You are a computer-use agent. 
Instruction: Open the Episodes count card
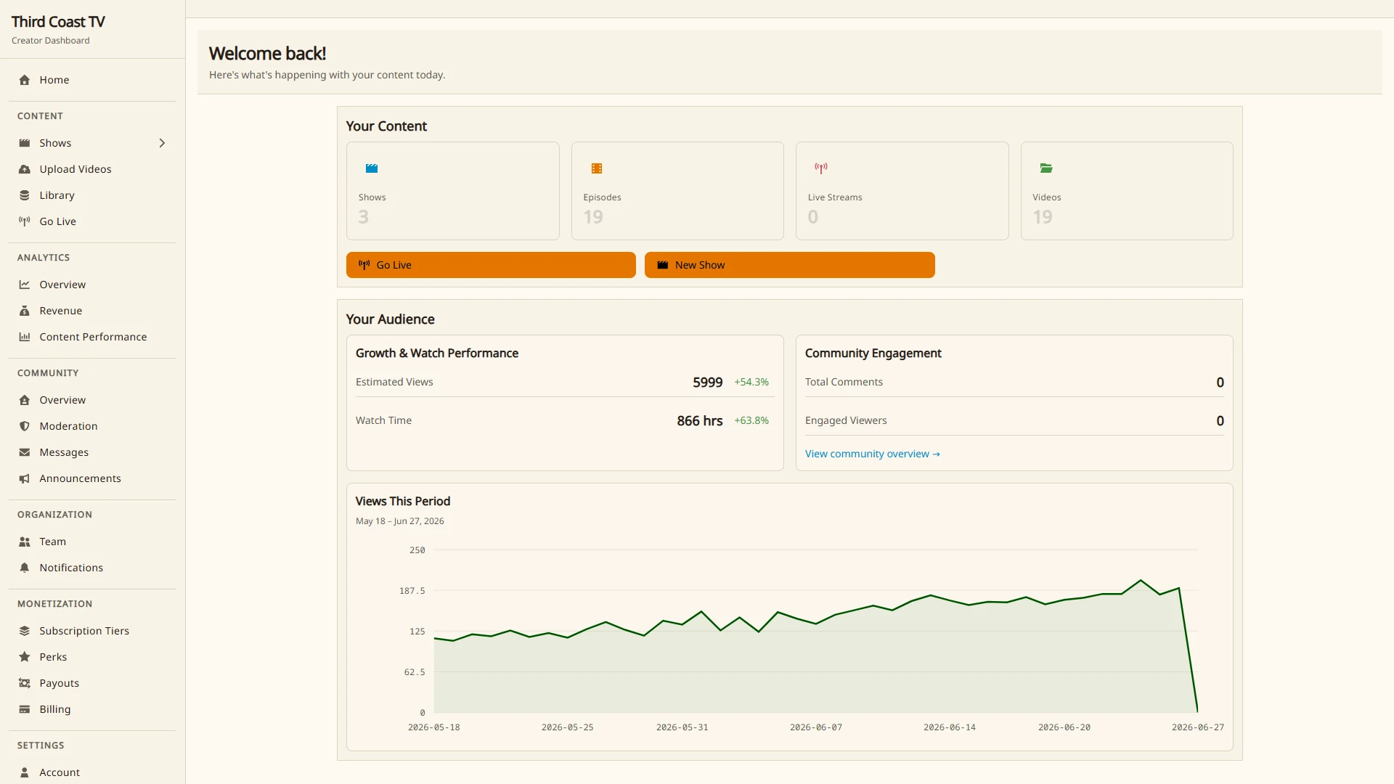pyautogui.click(x=677, y=191)
